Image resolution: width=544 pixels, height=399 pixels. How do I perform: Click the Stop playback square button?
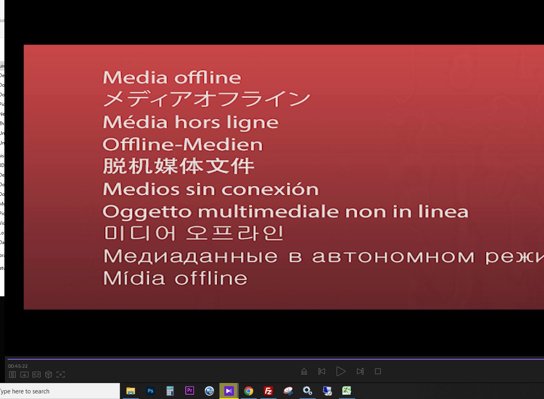[378, 371]
